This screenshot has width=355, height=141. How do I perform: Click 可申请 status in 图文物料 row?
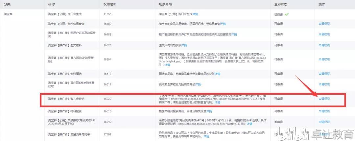click(x=278, y=45)
